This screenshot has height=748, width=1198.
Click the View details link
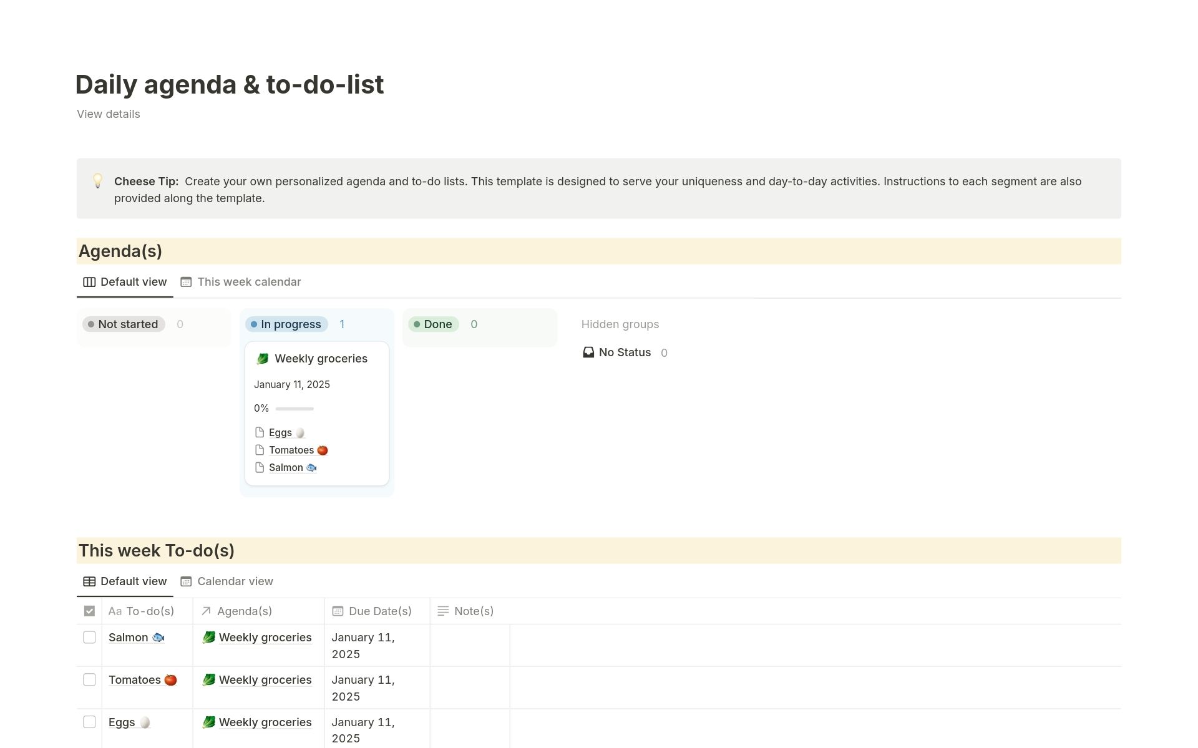[x=108, y=114]
